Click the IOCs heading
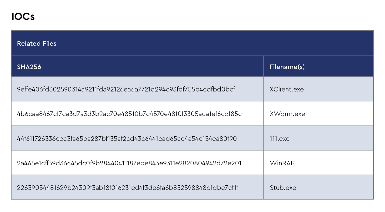This screenshot has height=212, width=385. [23, 16]
